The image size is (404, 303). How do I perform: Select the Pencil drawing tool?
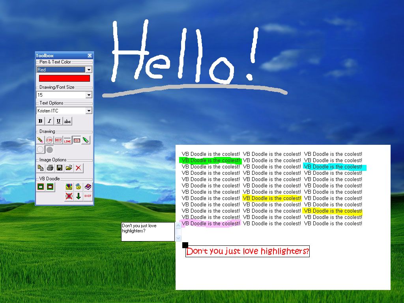(41, 140)
